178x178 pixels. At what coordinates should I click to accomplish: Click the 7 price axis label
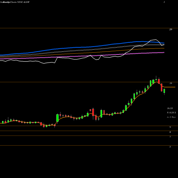coord(170,137)
